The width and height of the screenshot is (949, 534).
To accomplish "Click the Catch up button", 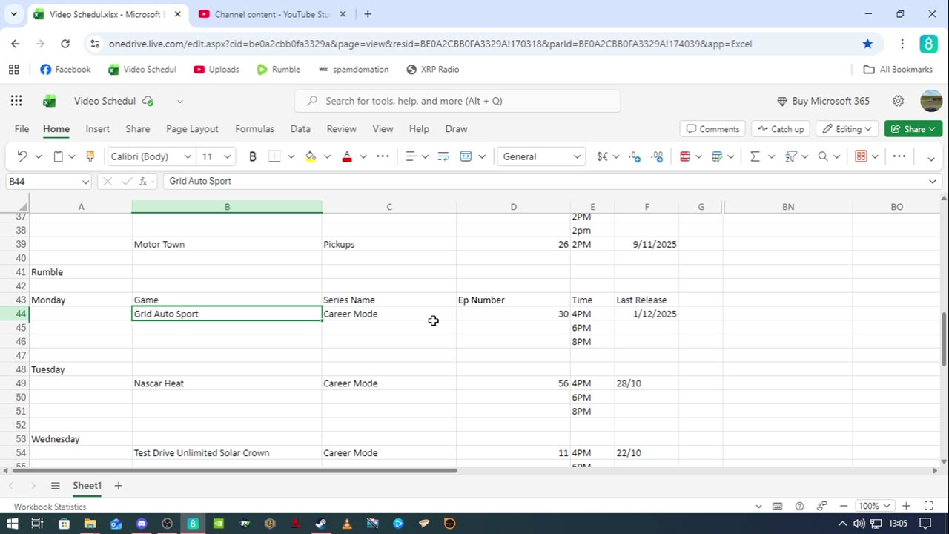I will coord(780,129).
